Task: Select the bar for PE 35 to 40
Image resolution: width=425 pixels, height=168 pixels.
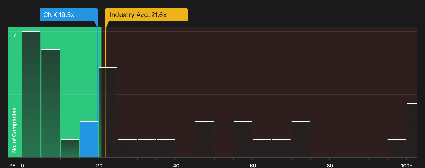Action: pos(166,148)
